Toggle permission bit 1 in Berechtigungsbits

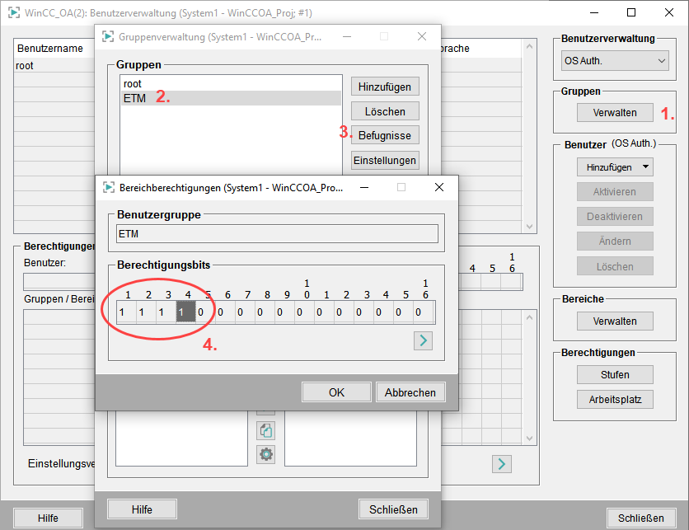pyautogui.click(x=121, y=312)
